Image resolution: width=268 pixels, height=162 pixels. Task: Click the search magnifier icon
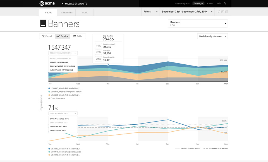(x=225, y=3)
